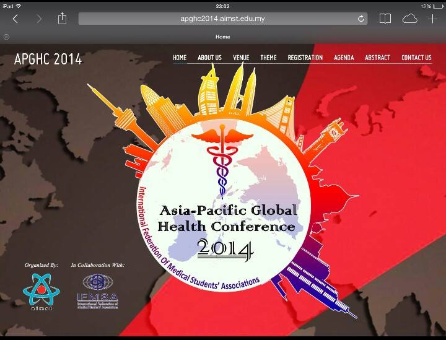Close the Home tab using its X
This screenshot has height=340, width=446.
6,37
